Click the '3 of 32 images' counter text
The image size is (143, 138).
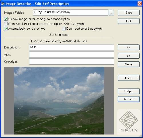(x=59, y=35)
